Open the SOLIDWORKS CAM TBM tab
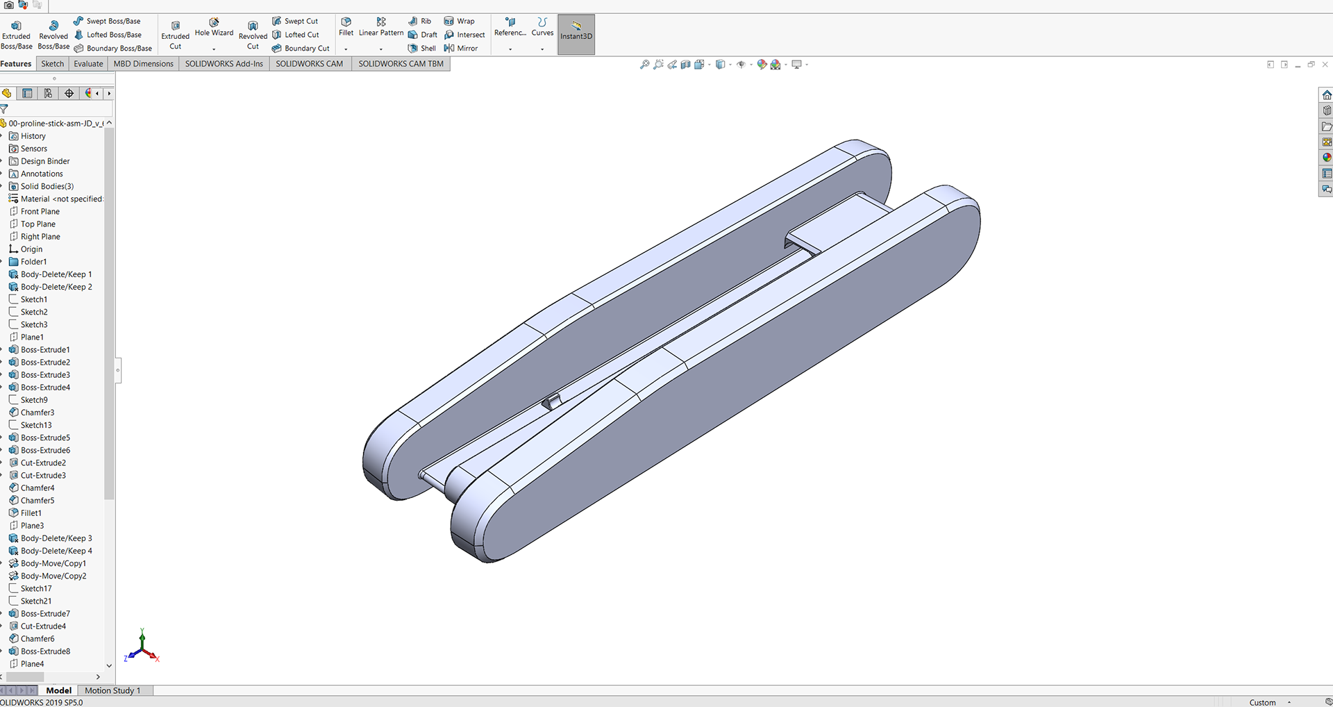1333x707 pixels. click(401, 64)
